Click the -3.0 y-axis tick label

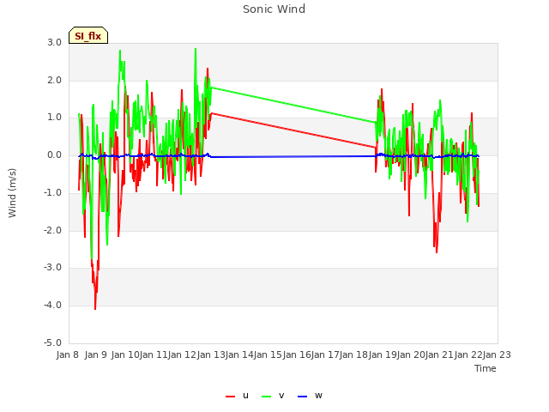coord(52,268)
